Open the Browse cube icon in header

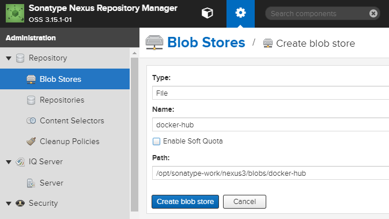[x=207, y=13]
